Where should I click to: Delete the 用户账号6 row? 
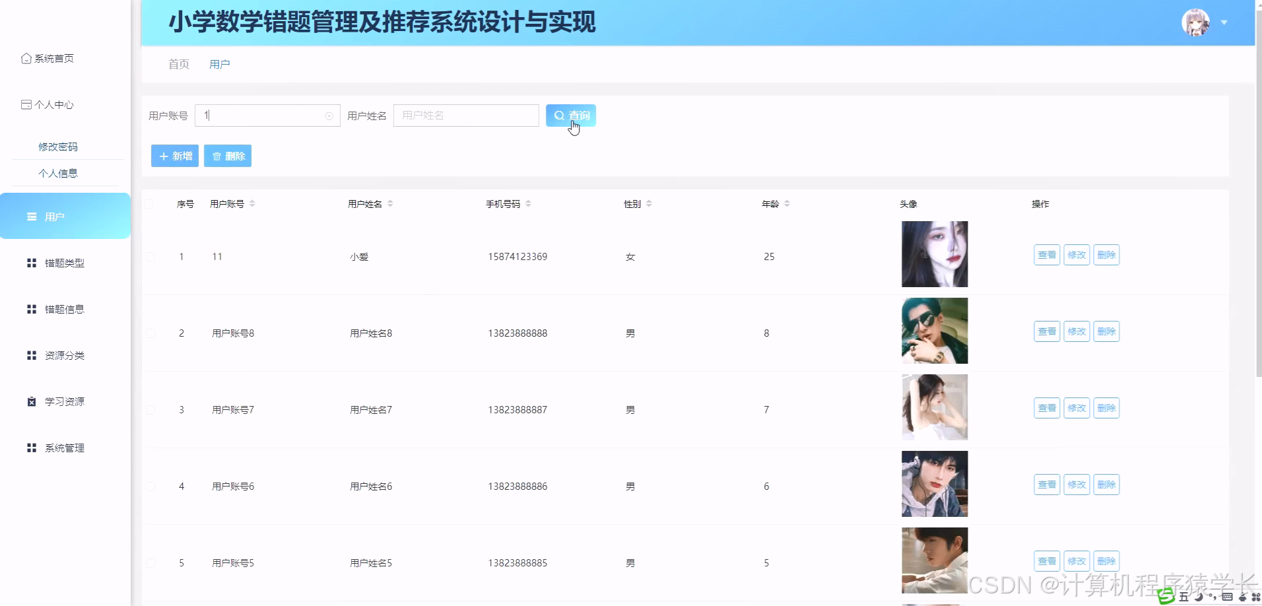(1106, 485)
